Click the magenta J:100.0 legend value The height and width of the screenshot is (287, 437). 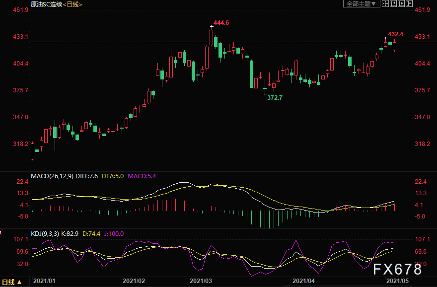pos(114,233)
